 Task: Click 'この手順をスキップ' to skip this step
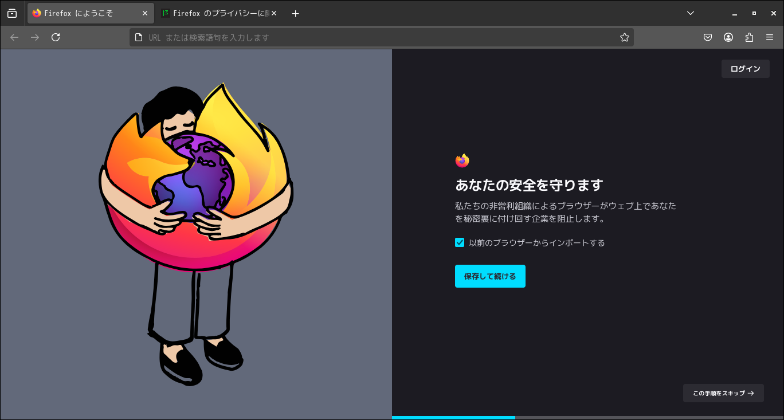tap(723, 393)
